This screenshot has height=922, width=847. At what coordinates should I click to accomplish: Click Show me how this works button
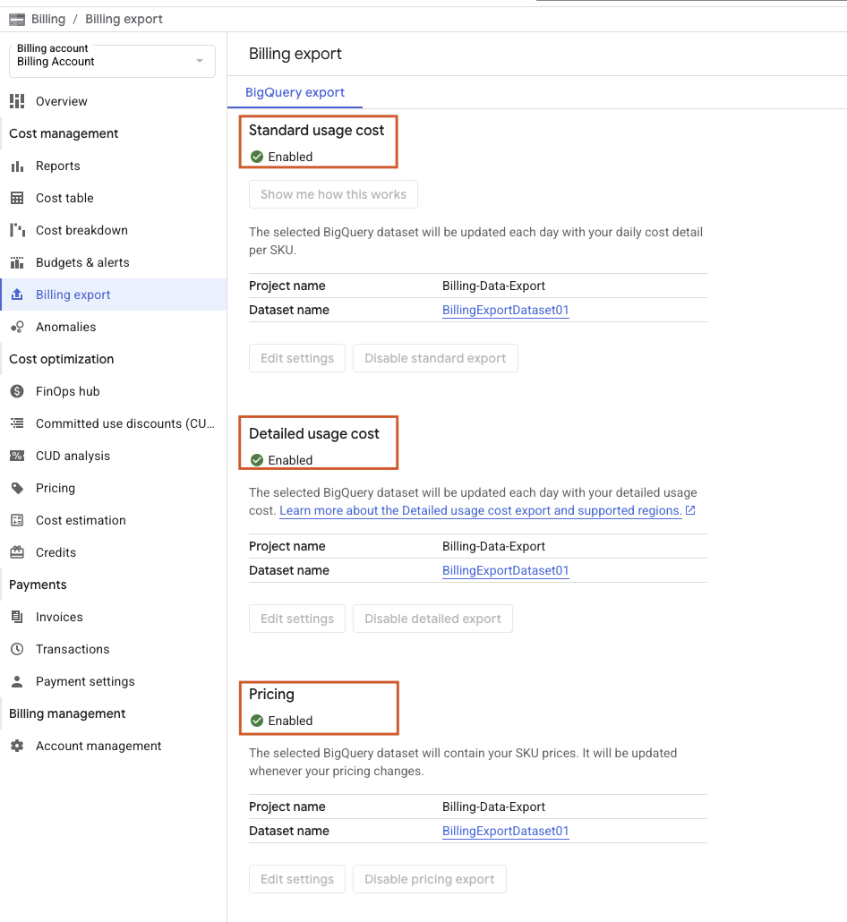pos(333,194)
